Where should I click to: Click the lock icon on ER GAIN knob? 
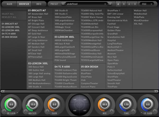pos(5,111)
